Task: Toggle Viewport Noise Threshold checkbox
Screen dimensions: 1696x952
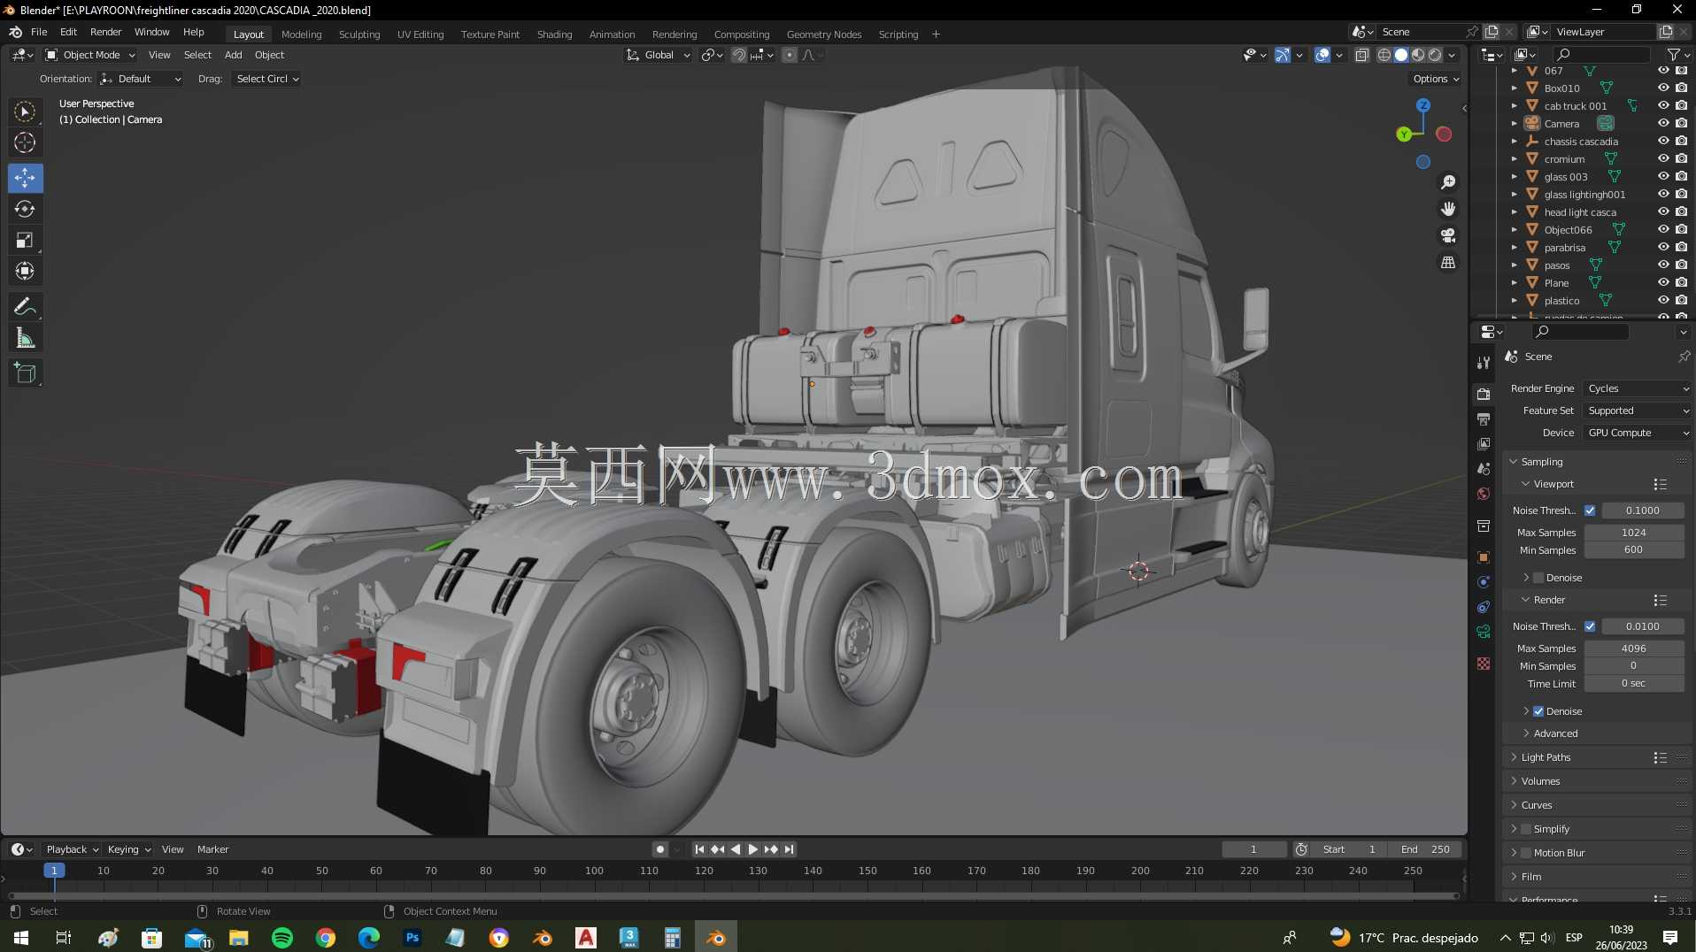Action: pyautogui.click(x=1590, y=511)
